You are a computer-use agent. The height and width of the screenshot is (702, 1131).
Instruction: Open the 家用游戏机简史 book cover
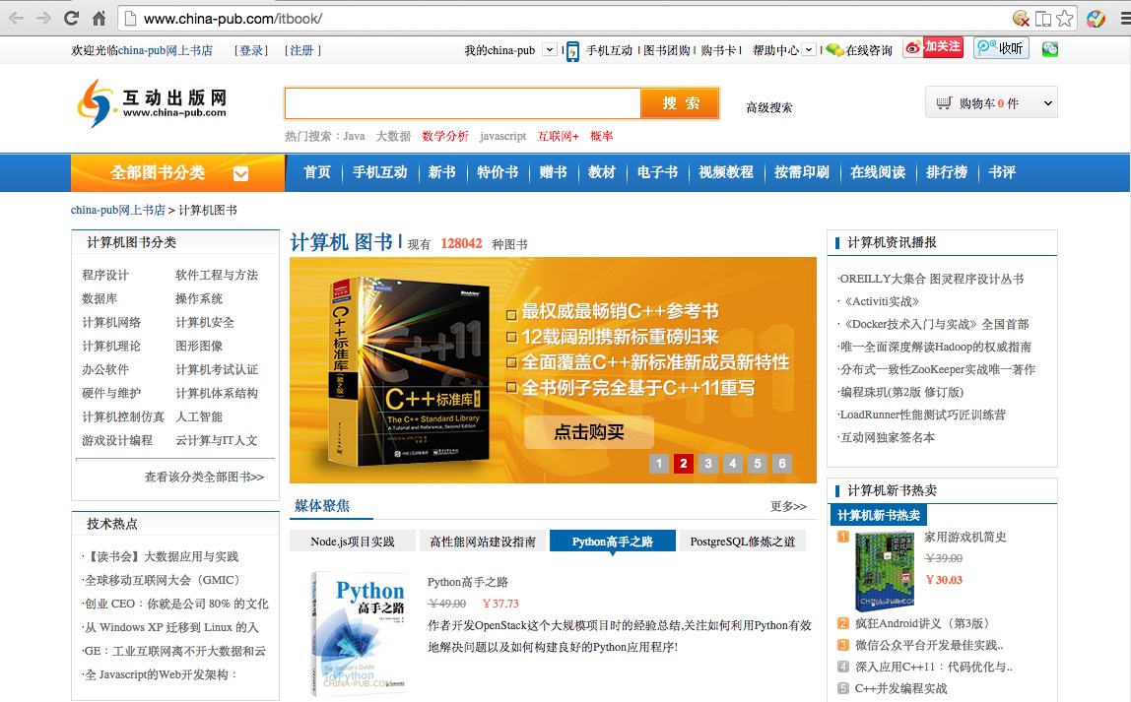click(885, 572)
